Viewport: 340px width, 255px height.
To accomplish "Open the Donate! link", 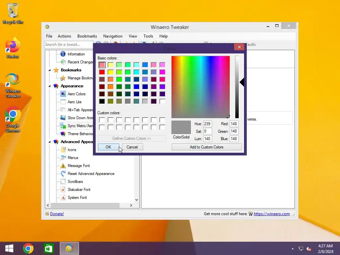I will click(x=57, y=214).
